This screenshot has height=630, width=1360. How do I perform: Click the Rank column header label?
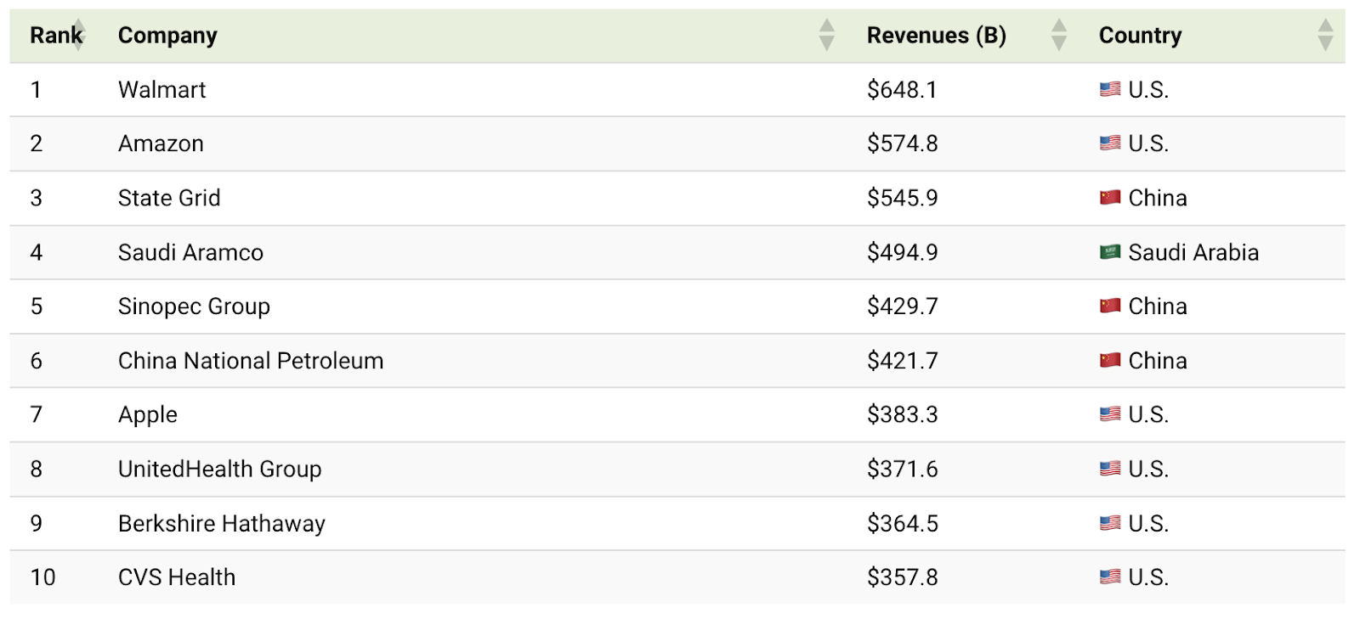[56, 35]
